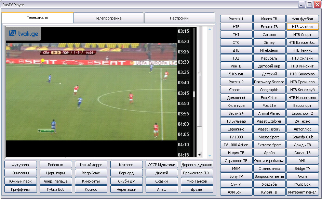Tune to Евроспорт 2 channel

[303, 113]
